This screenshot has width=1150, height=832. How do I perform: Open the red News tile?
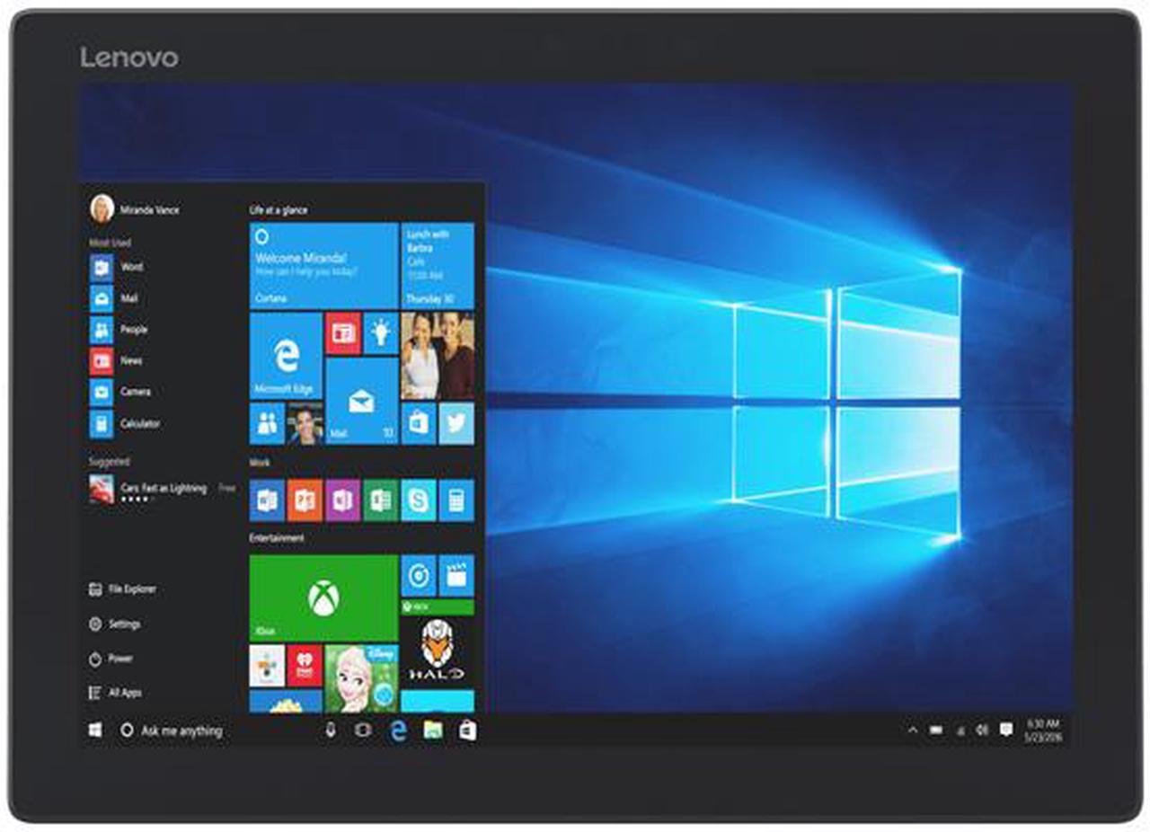point(343,333)
